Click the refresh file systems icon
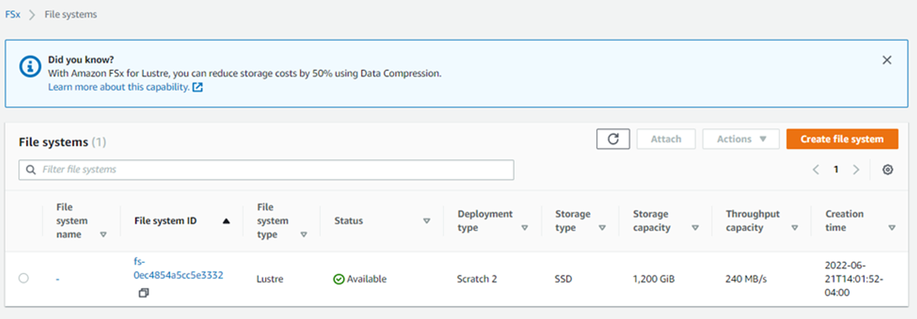This screenshot has width=917, height=319. pyautogui.click(x=613, y=139)
